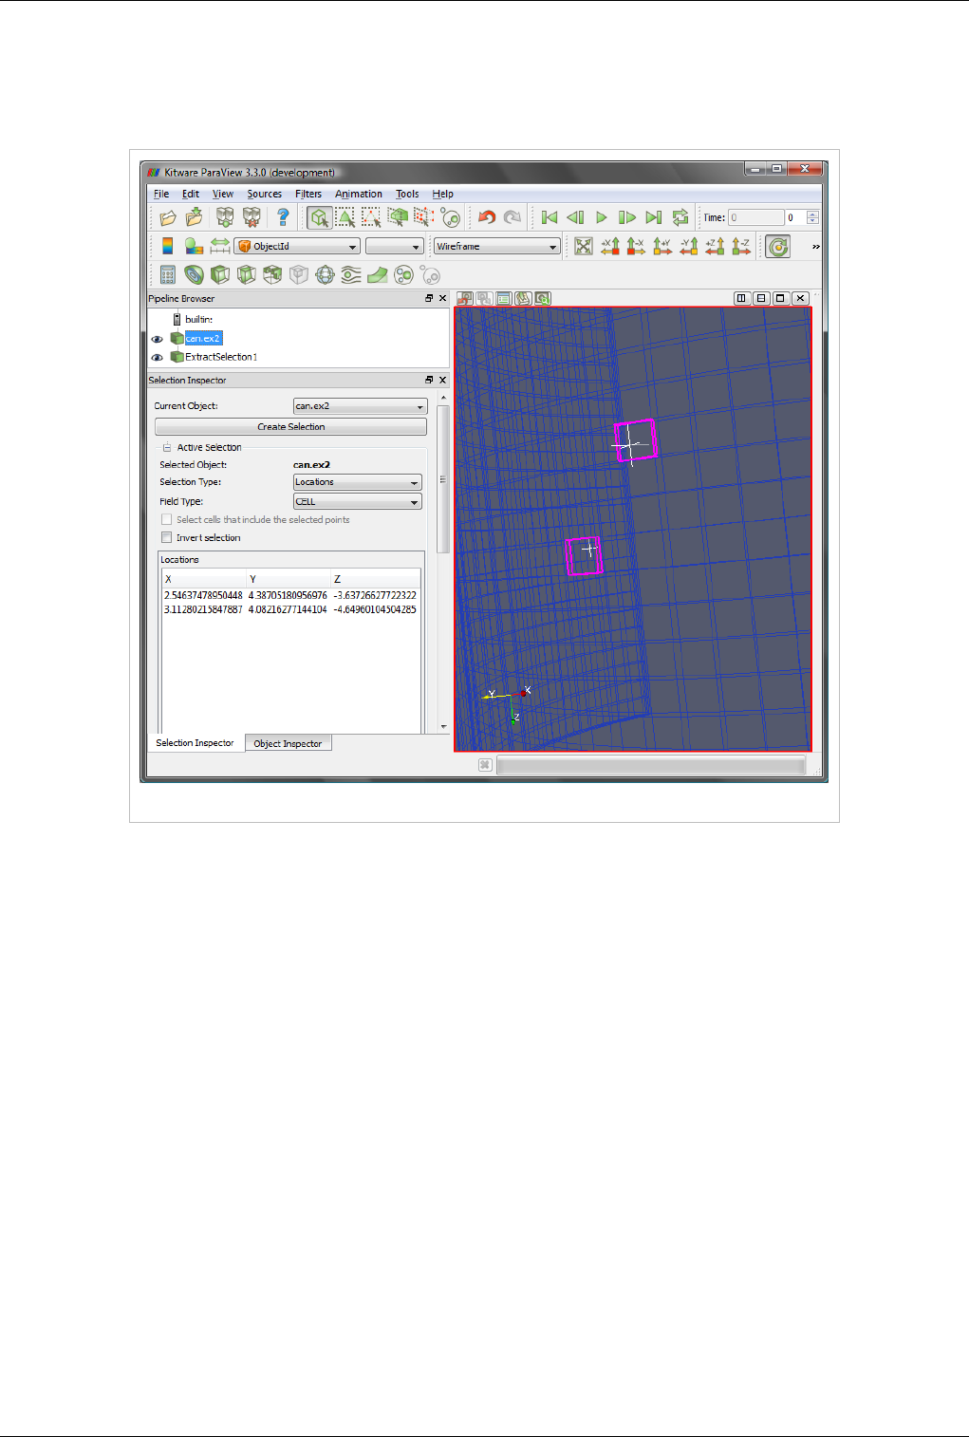
Task: Toggle visibility eye for can.ex2
Action: coord(157,339)
